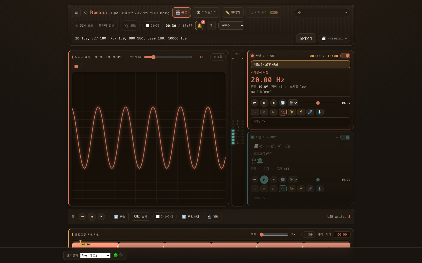422x263 pixels.
Task: Adjust the 타임베이스 slider
Action: click(x=168, y=57)
